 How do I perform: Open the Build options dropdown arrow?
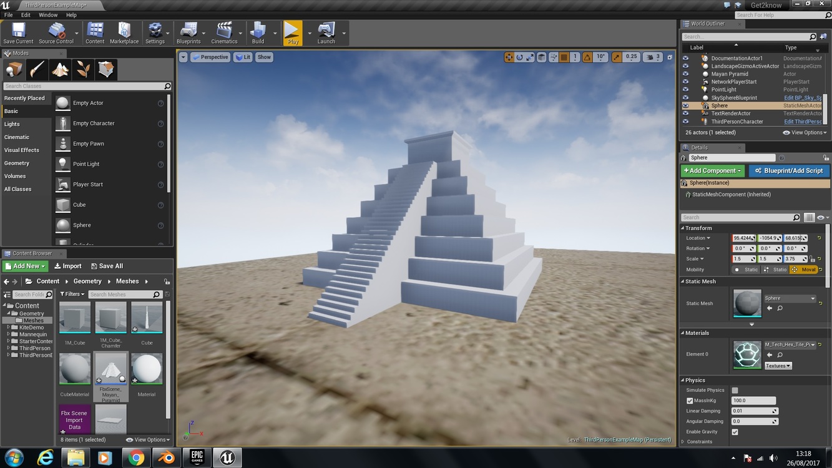coord(275,33)
